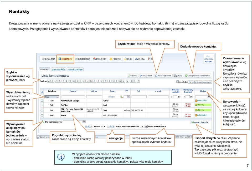252x171 pixels.
Task: Open Turus contact
Action: 64,115
